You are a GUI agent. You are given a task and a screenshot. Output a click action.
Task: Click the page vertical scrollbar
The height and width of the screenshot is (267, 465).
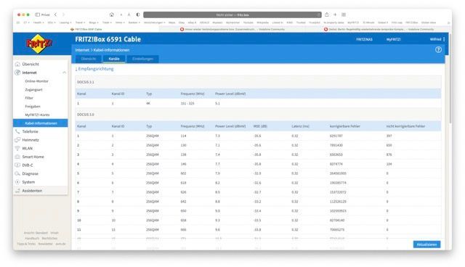pyautogui.click(x=450, y=78)
